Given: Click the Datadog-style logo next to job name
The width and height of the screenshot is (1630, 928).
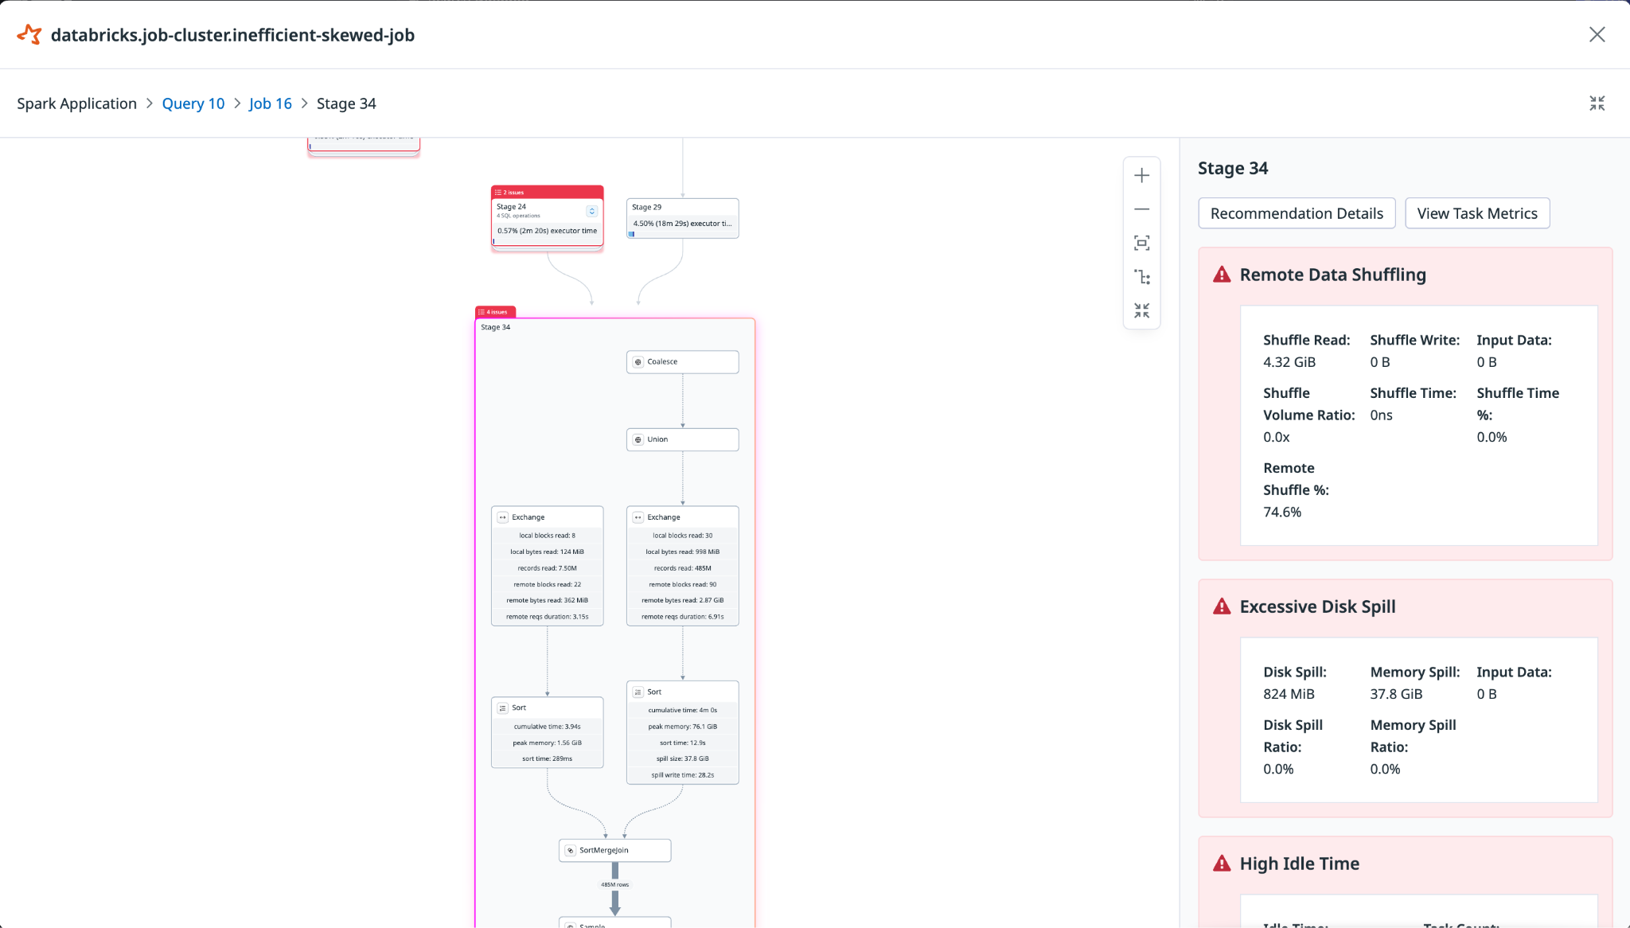Looking at the screenshot, I should coord(29,34).
